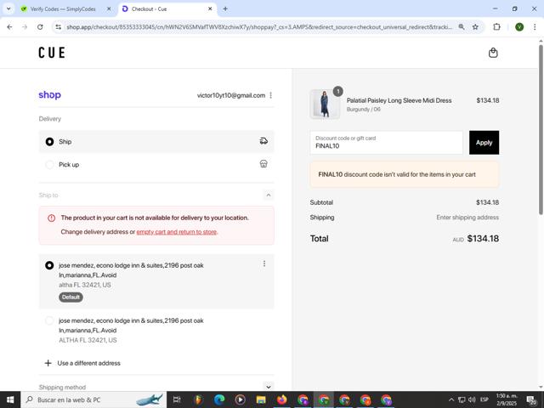
Task: Open the clock showing 1:50 a. m.
Action: (x=507, y=399)
